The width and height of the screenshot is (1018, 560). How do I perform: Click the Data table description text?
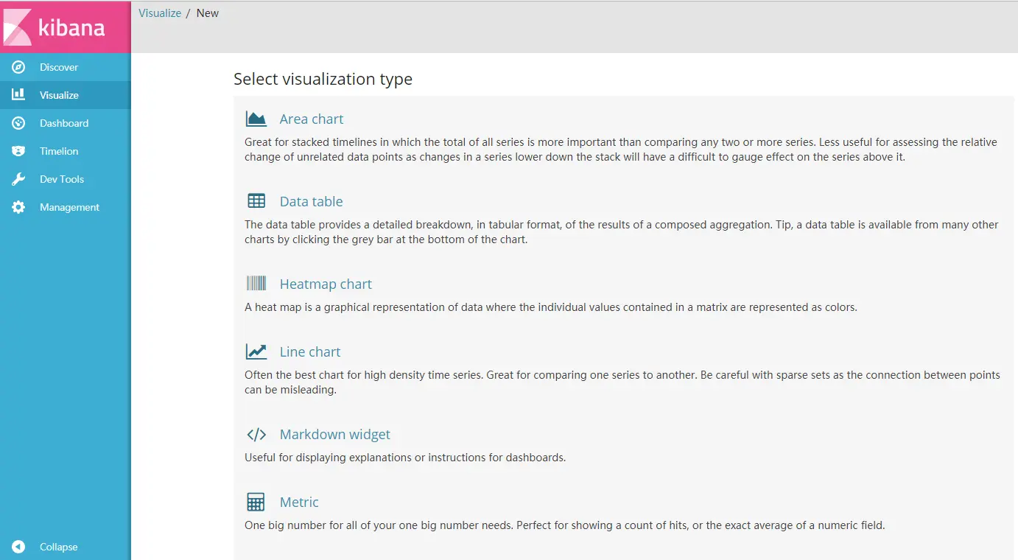point(622,232)
